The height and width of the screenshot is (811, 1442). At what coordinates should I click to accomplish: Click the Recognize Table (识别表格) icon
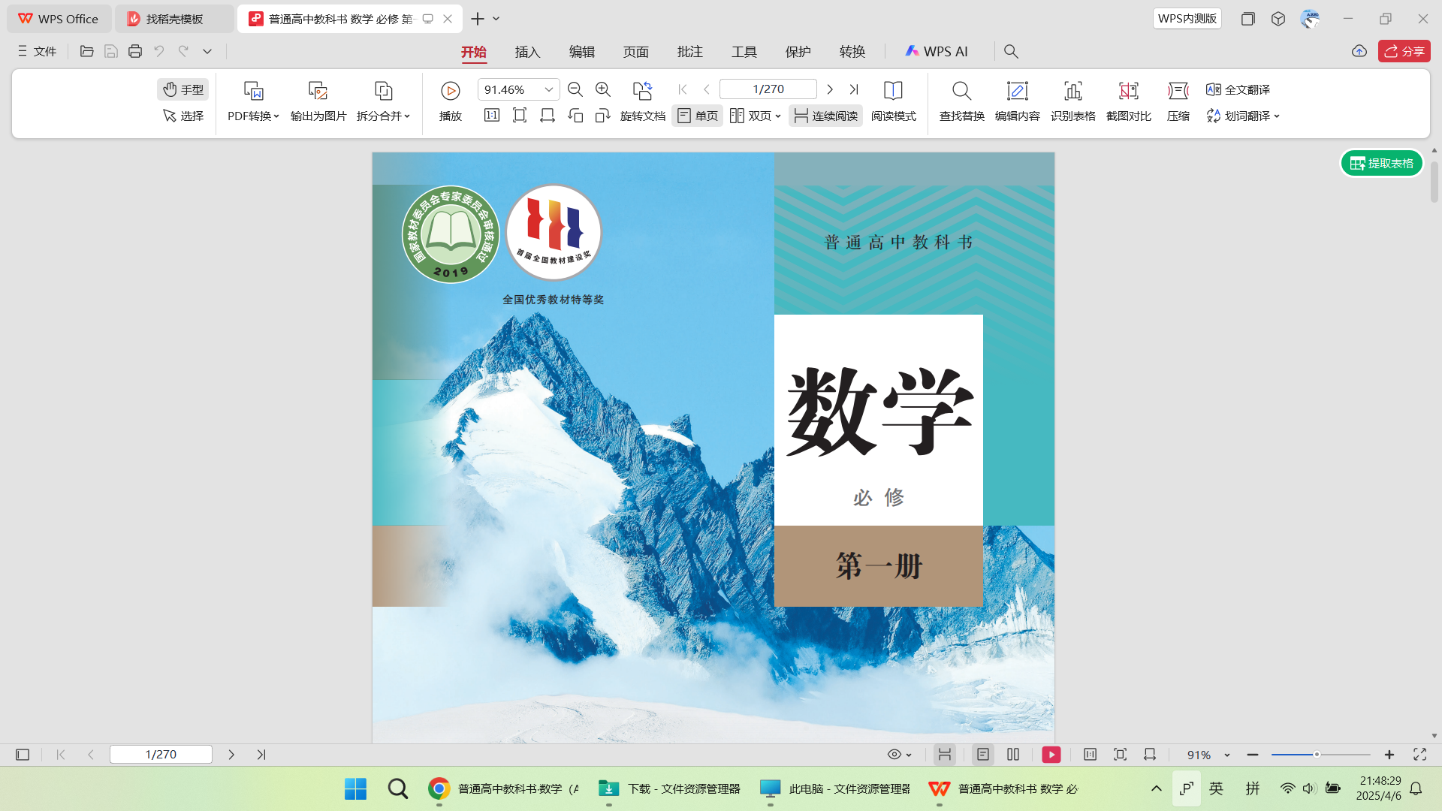(1072, 91)
